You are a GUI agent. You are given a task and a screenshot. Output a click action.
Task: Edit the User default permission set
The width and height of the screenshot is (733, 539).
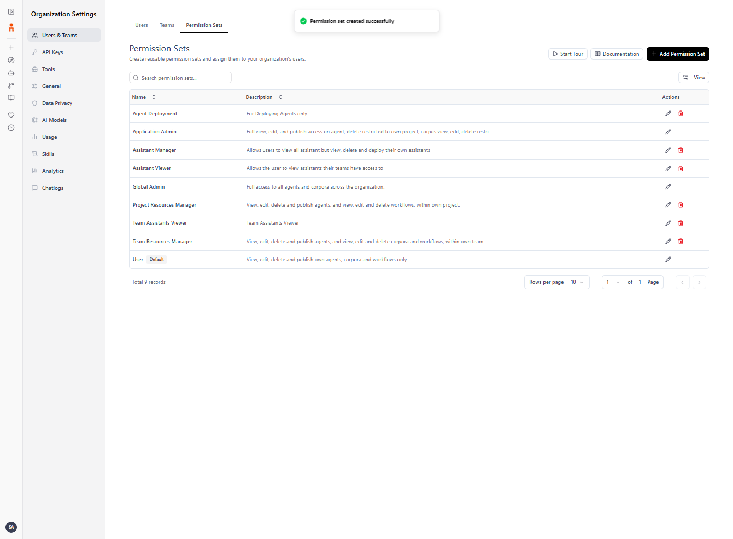coord(668,260)
